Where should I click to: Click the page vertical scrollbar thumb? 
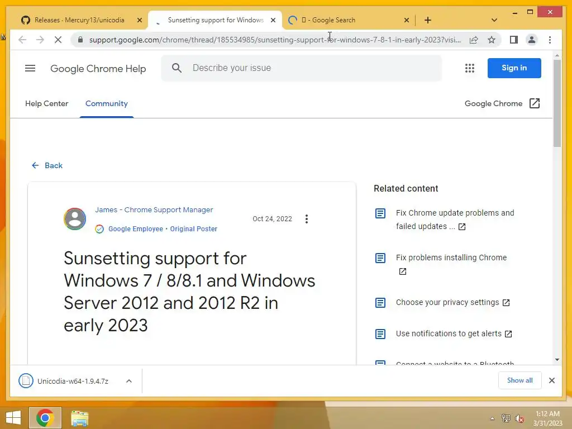(557, 103)
